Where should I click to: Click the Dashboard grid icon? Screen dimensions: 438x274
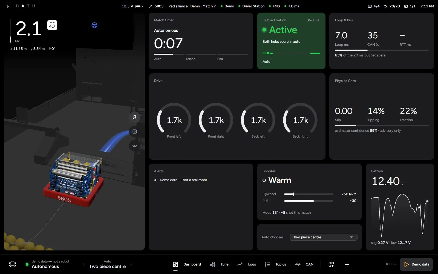point(175,264)
